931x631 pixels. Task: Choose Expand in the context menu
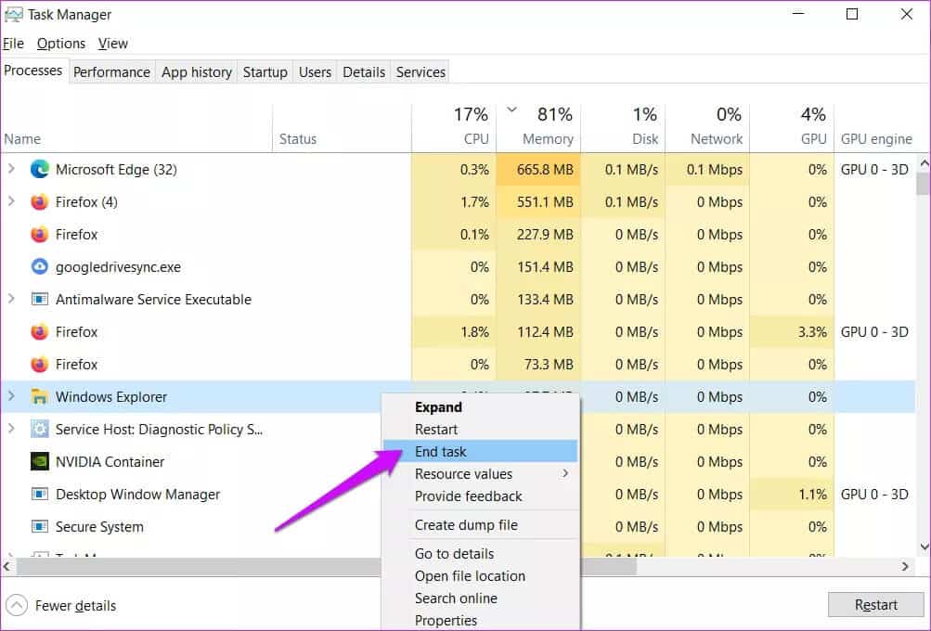[x=480, y=407]
